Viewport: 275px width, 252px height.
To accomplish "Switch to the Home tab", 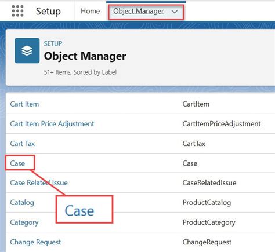I will click(91, 11).
